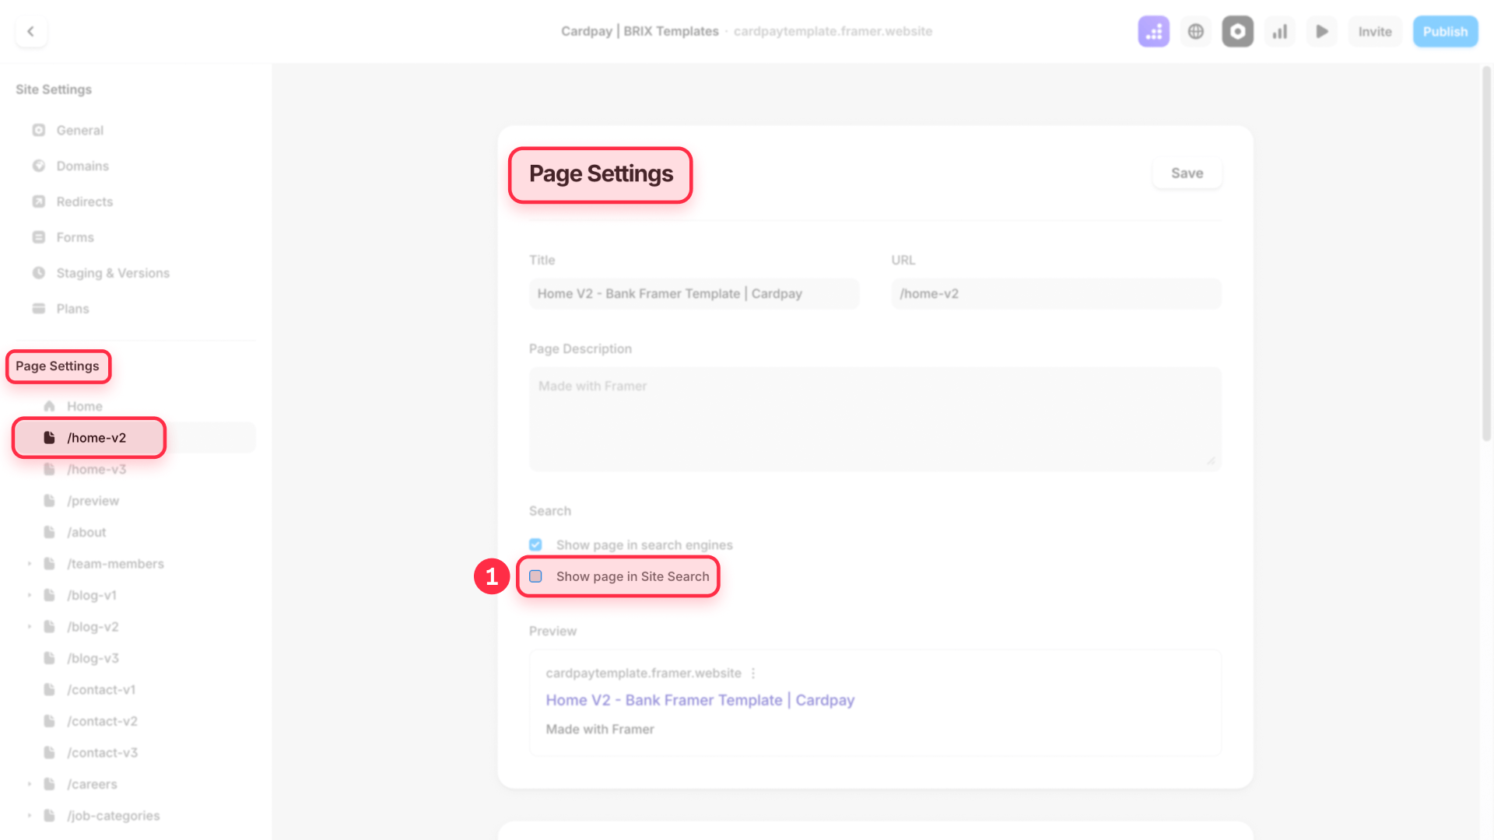Enable Show page in Site Search checkbox
The height and width of the screenshot is (840, 1494).
pos(535,576)
